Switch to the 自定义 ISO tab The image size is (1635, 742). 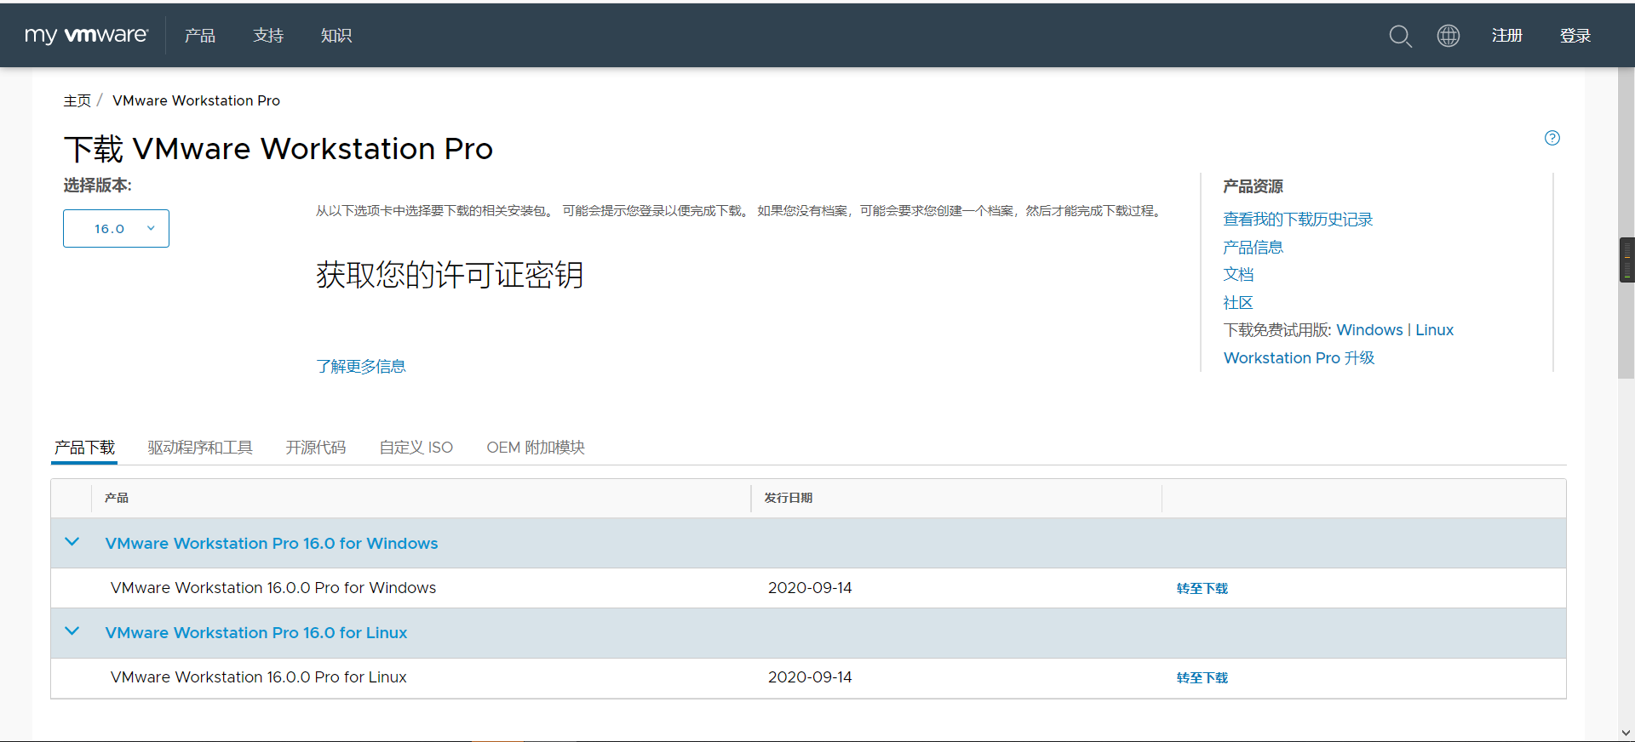[x=416, y=448]
